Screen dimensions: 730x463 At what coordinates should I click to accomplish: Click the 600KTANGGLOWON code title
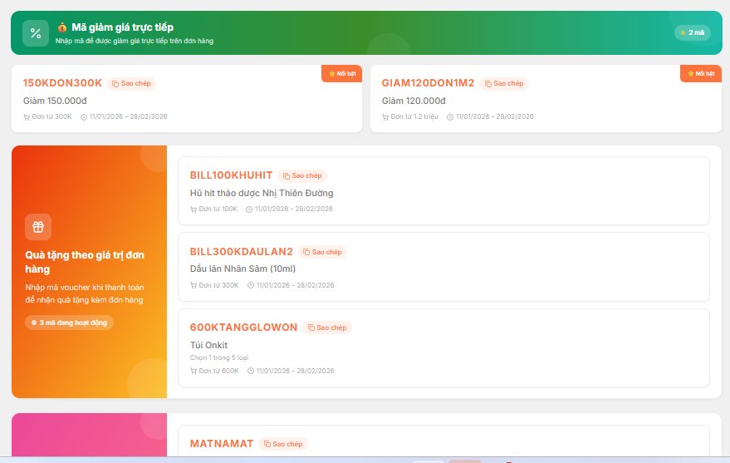pyautogui.click(x=243, y=328)
